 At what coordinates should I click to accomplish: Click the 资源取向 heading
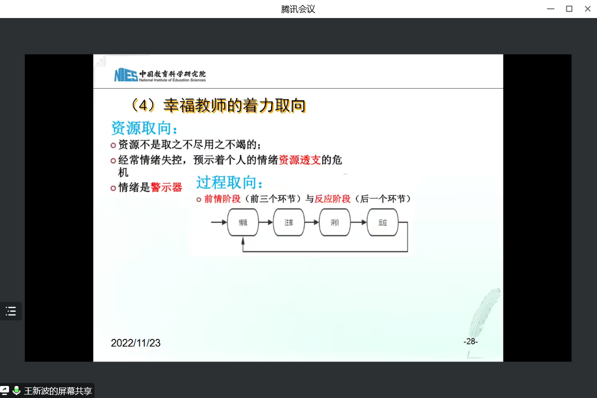click(x=144, y=128)
